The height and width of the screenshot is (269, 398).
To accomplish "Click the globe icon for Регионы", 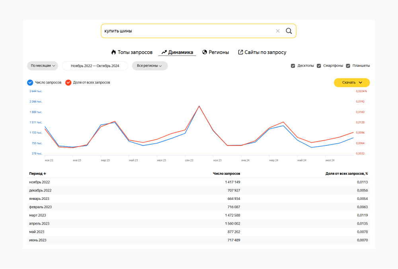I will (205, 52).
